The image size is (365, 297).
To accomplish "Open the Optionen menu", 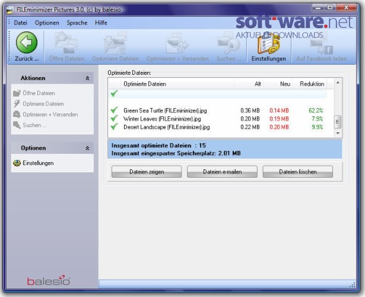I will pyautogui.click(x=47, y=23).
